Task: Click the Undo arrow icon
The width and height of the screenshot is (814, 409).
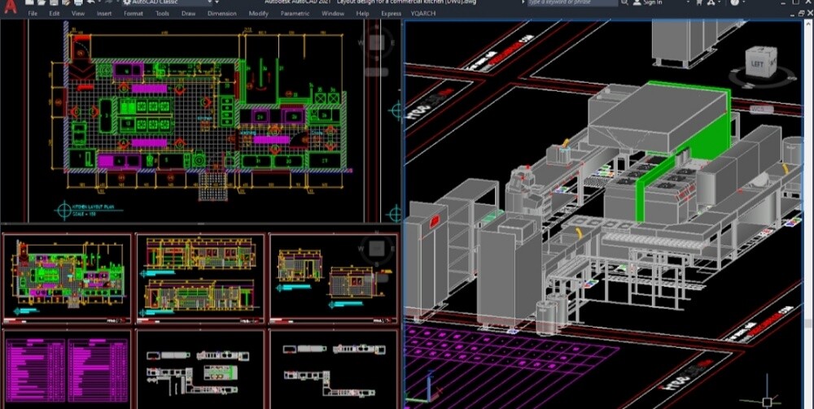Action: [x=91, y=2]
